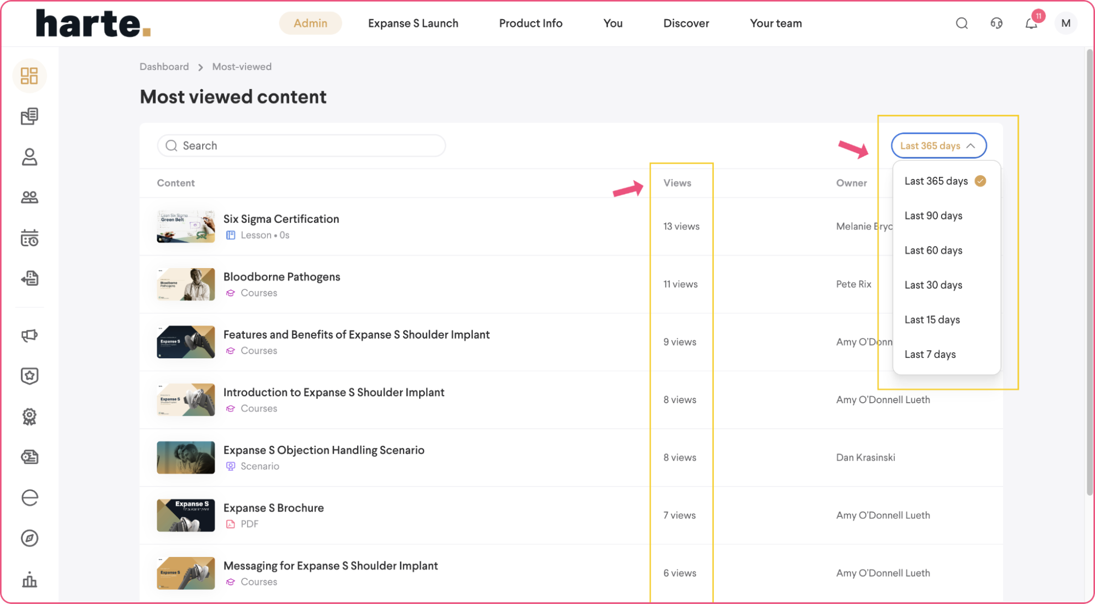Viewport: 1095px width, 604px height.
Task: Collapse the Last 365 days dropdown
Action: 938,146
